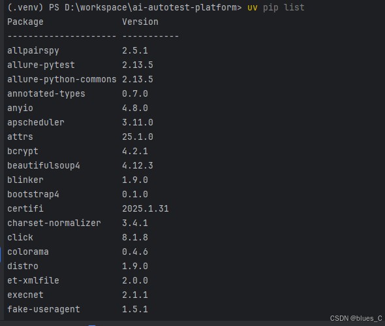Click the (.venv) environment indicator
The image size is (385, 326).
[x=25, y=8]
